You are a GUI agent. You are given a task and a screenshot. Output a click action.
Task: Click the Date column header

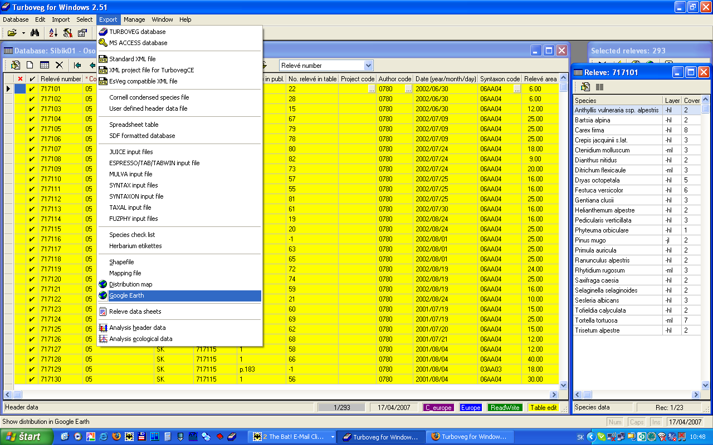pyautogui.click(x=445, y=79)
